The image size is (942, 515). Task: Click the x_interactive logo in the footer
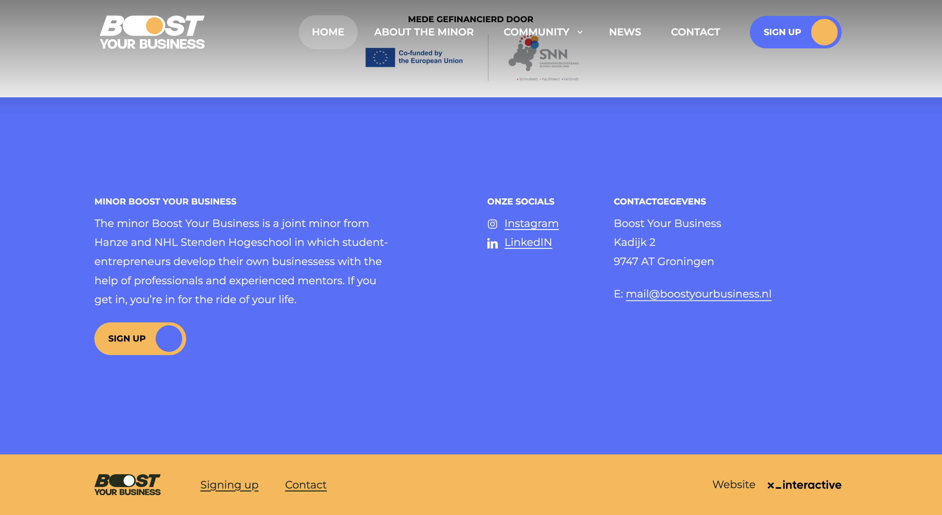tap(804, 485)
